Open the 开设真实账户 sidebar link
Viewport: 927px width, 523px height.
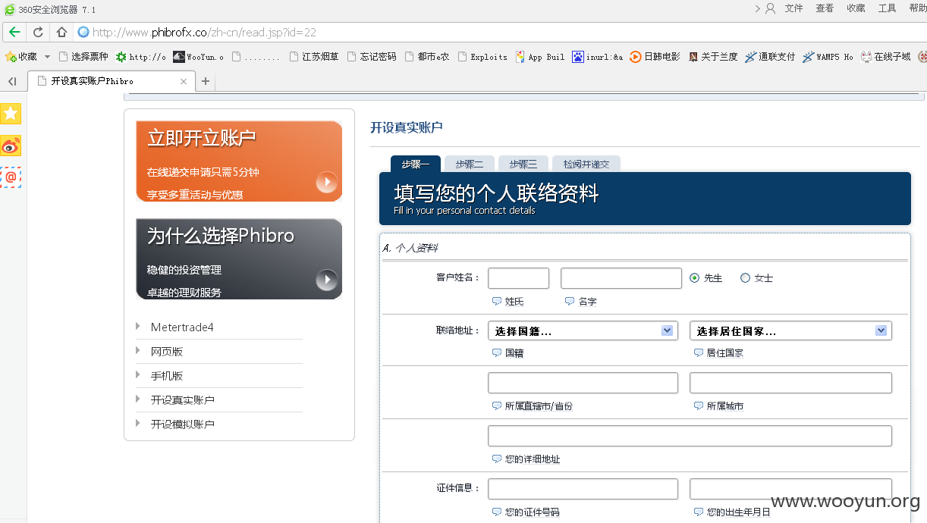(183, 400)
